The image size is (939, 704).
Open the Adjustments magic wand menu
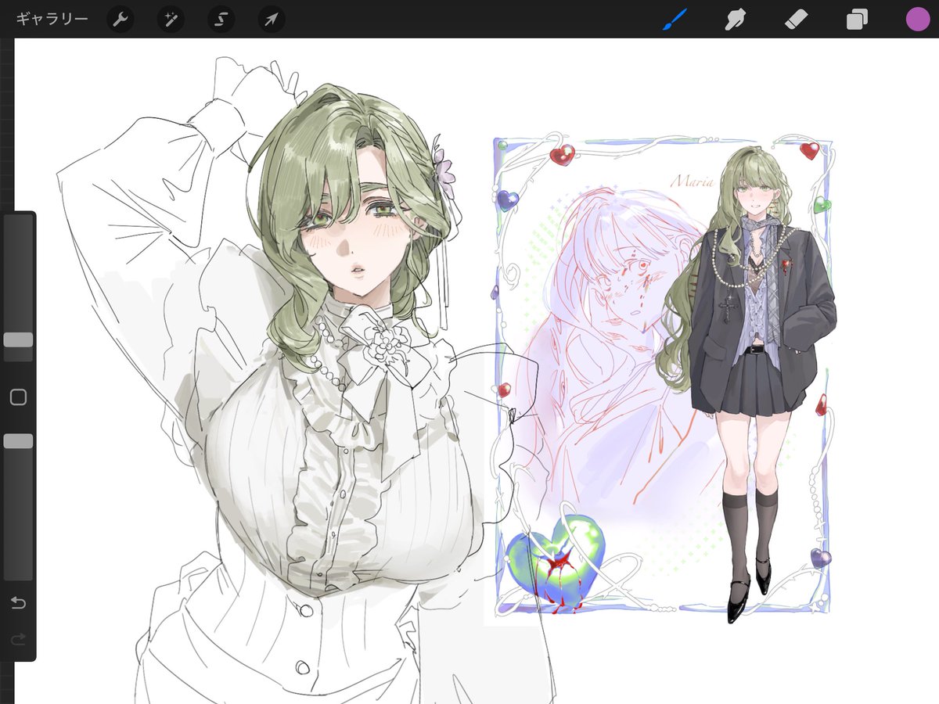(x=171, y=19)
